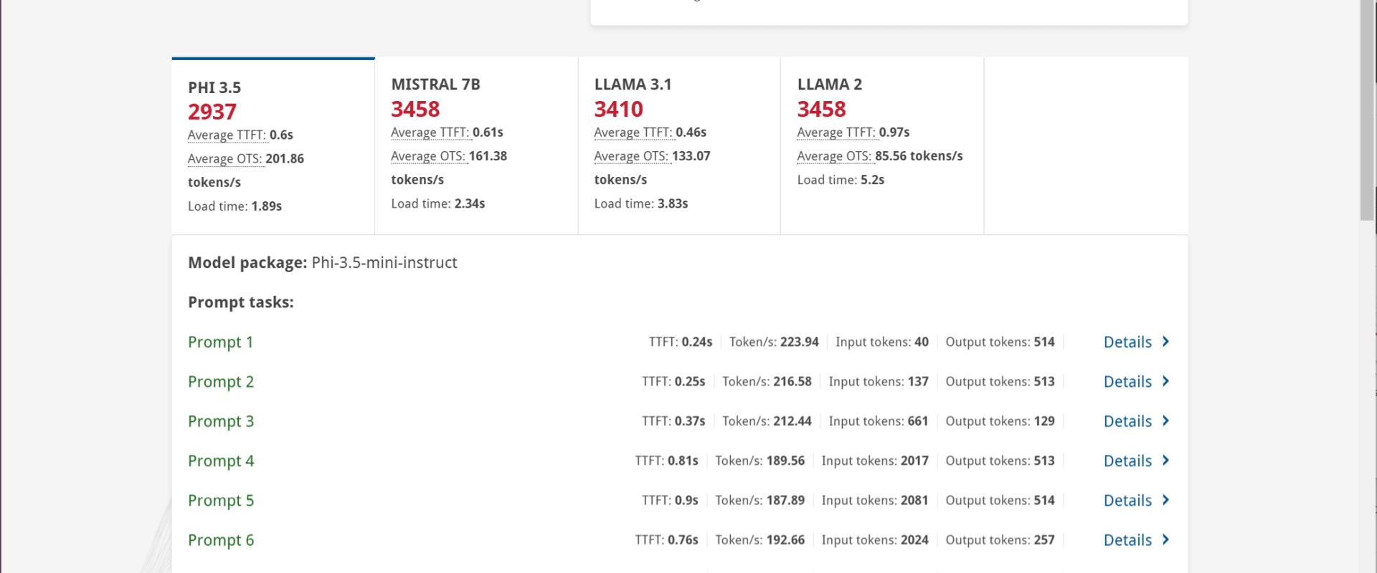The width and height of the screenshot is (1377, 573).
Task: Click the Prompt 6 task title
Action: 221,540
